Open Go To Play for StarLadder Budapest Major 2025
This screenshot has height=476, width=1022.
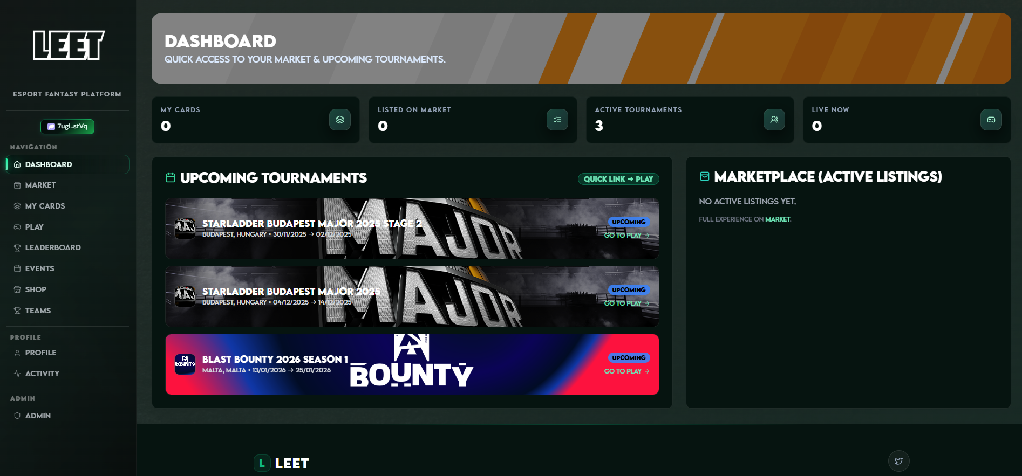pyautogui.click(x=626, y=303)
